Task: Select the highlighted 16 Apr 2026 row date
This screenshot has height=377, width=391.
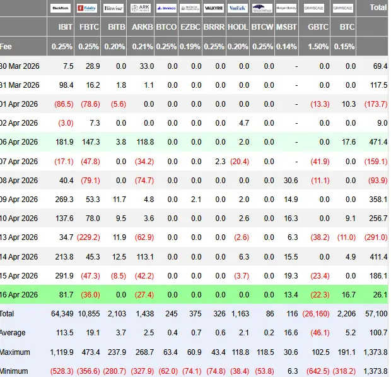Action: 19,295
